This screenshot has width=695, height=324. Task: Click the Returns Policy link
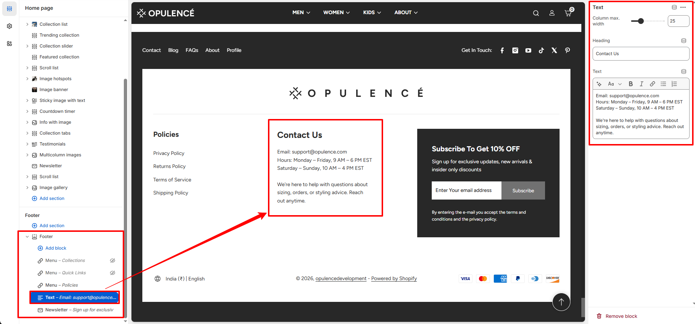click(169, 166)
